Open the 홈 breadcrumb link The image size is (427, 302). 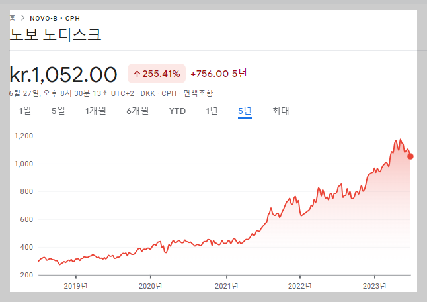tap(12, 18)
